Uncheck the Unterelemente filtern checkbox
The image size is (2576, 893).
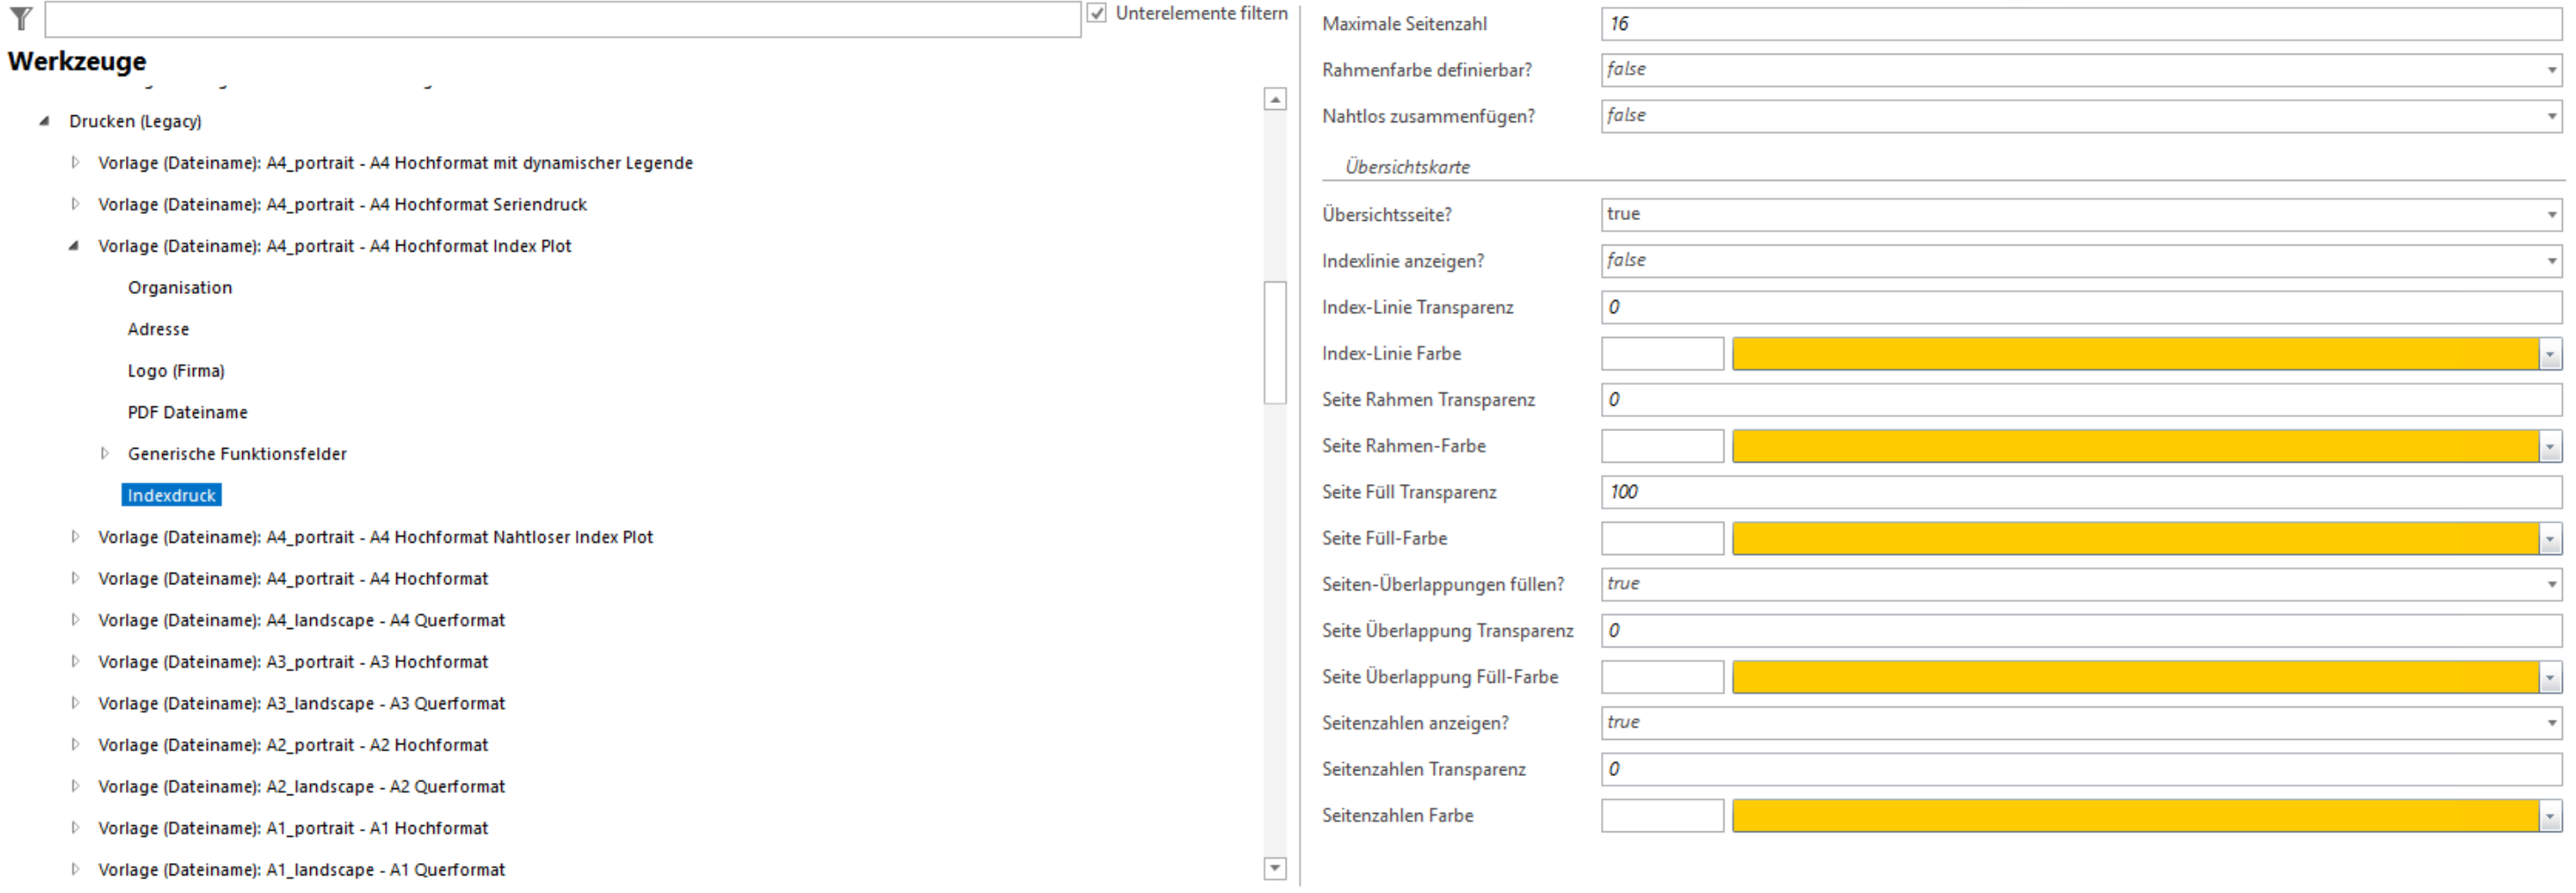click(1097, 13)
